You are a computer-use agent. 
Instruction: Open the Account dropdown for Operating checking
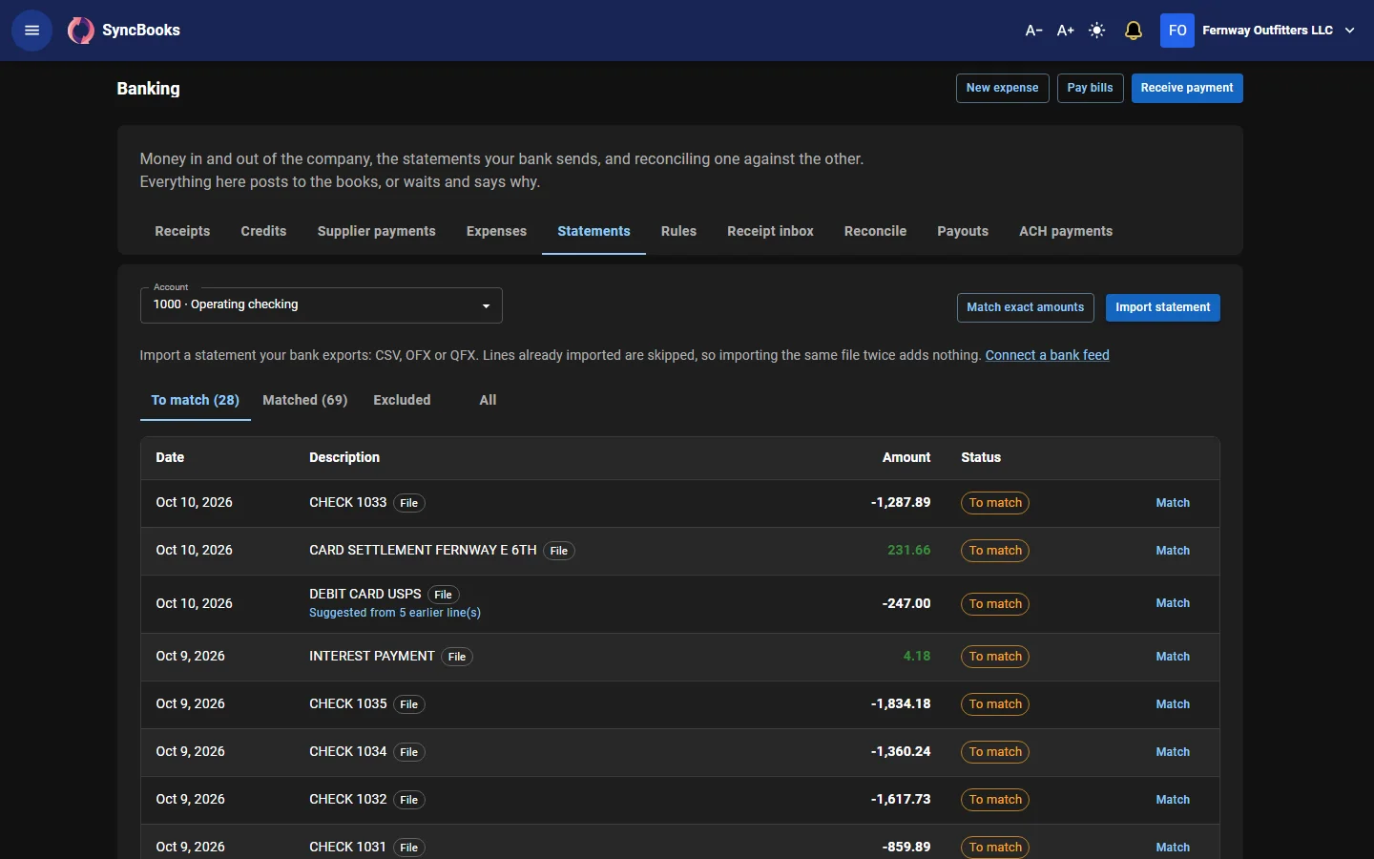(x=322, y=305)
